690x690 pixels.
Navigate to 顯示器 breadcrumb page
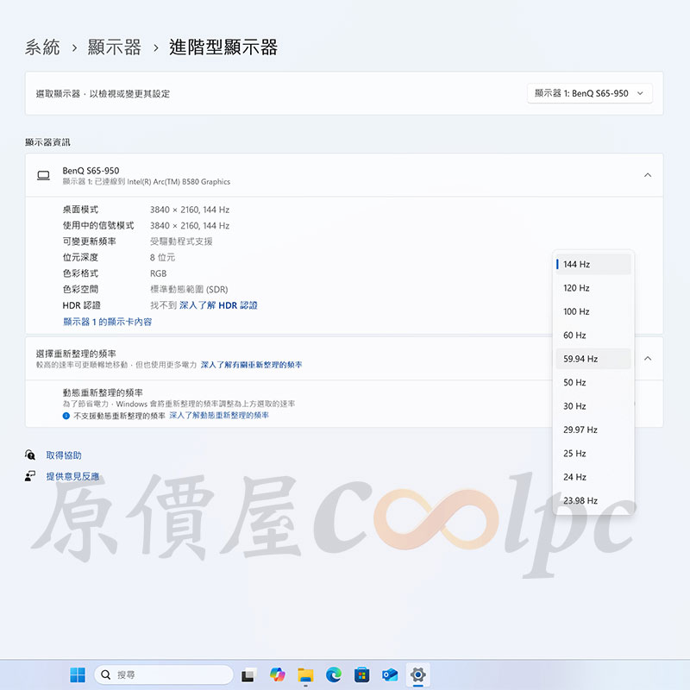pos(115,47)
